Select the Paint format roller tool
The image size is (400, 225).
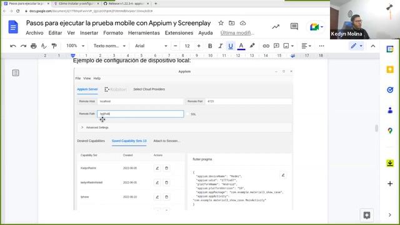coord(54,46)
